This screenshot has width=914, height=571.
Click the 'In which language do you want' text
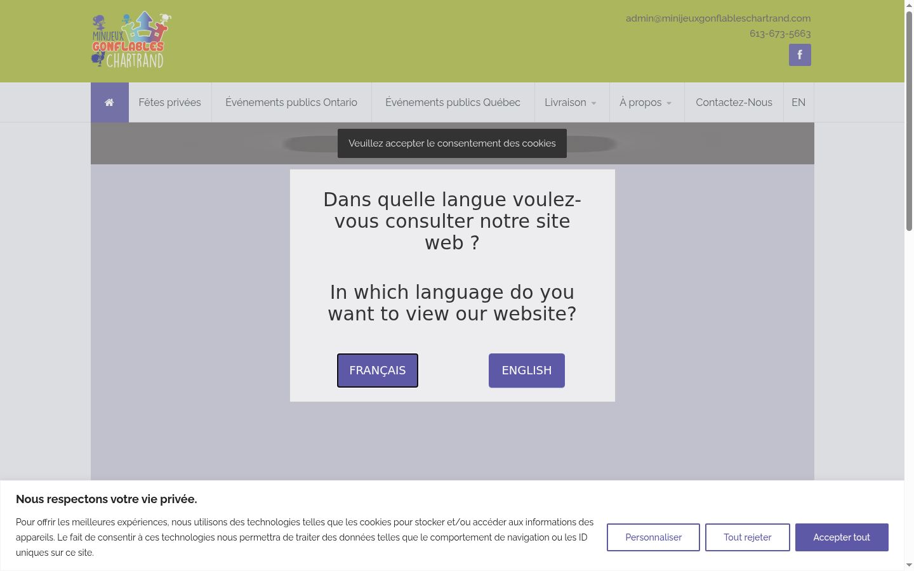pyautogui.click(x=453, y=303)
